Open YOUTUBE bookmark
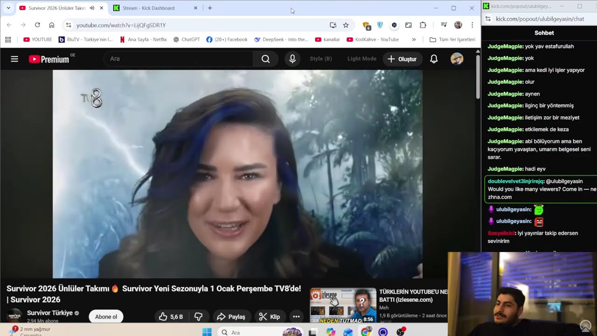The height and width of the screenshot is (336, 597). coord(37,40)
